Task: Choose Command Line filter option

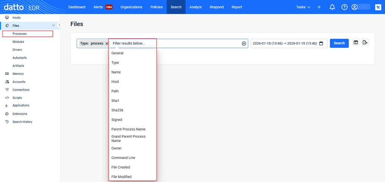Action: coord(123,158)
